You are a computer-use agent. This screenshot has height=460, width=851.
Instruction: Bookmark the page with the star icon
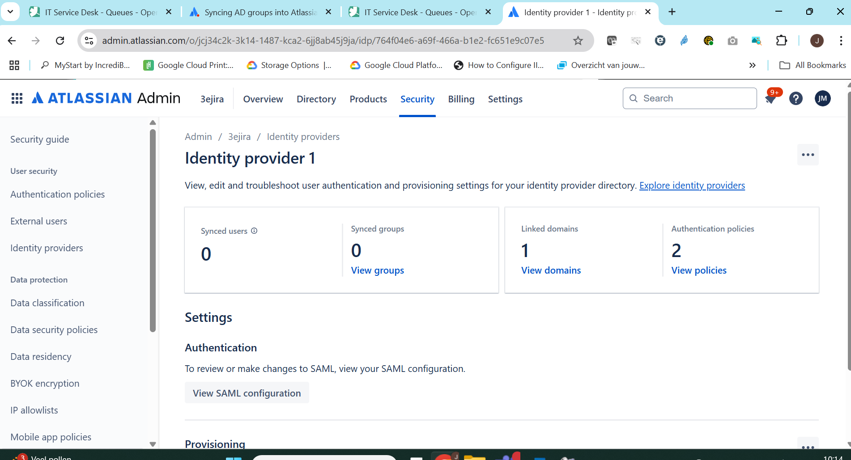pyautogui.click(x=578, y=40)
